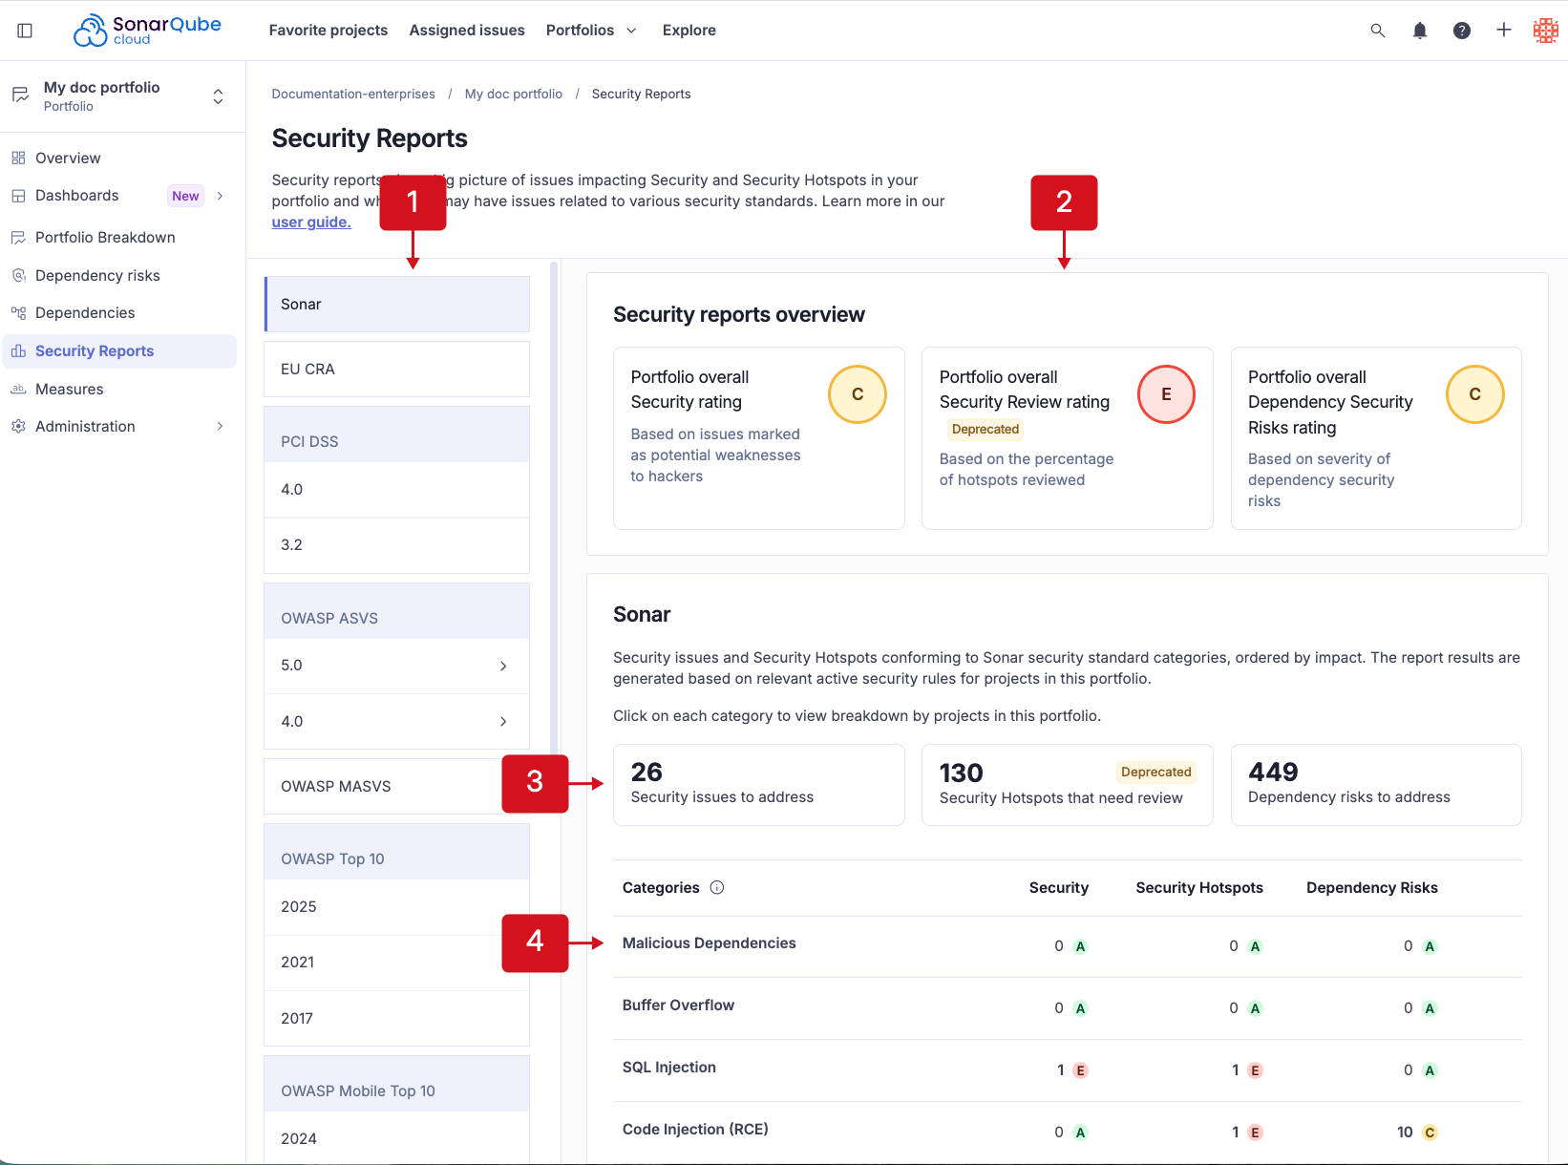
Task: Open Portfolio Breakdown page
Action: (119, 237)
